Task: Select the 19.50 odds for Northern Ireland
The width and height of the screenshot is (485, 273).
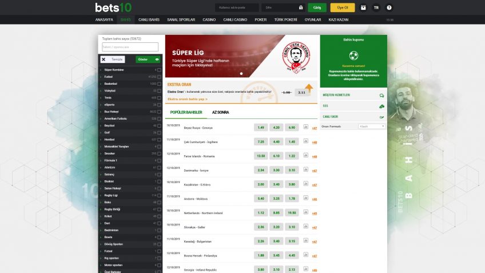Action: (x=292, y=213)
